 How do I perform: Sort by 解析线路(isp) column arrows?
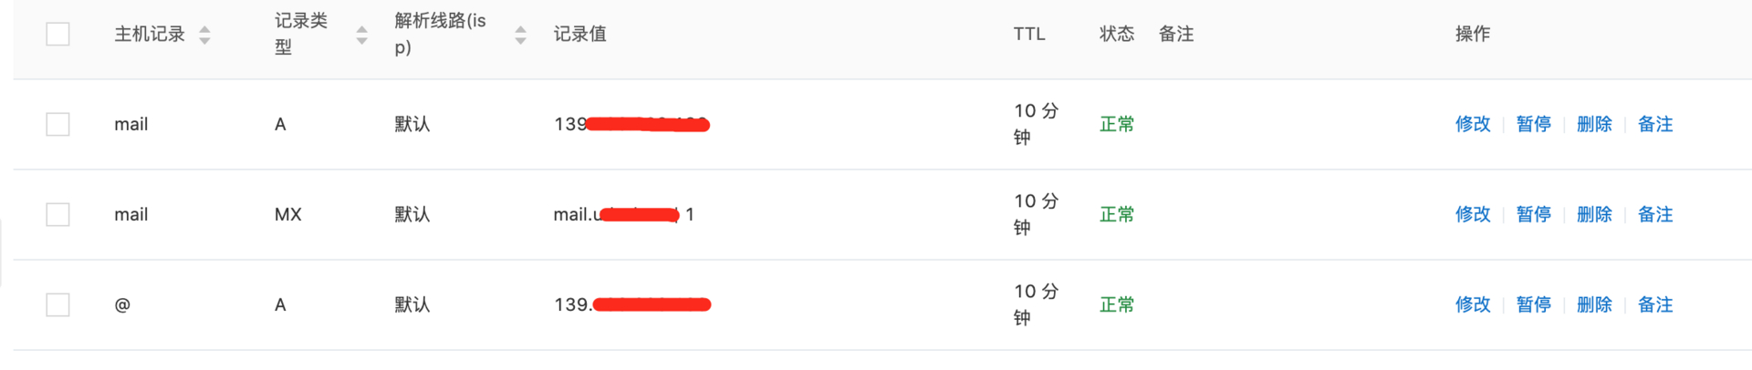click(x=520, y=35)
